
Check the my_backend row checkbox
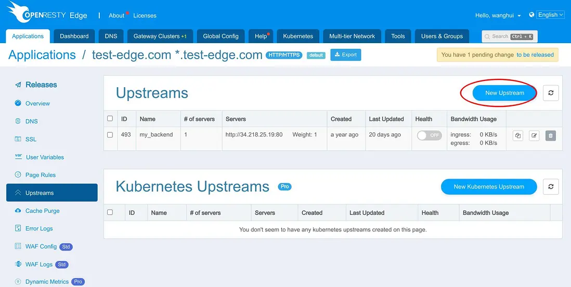110,135
